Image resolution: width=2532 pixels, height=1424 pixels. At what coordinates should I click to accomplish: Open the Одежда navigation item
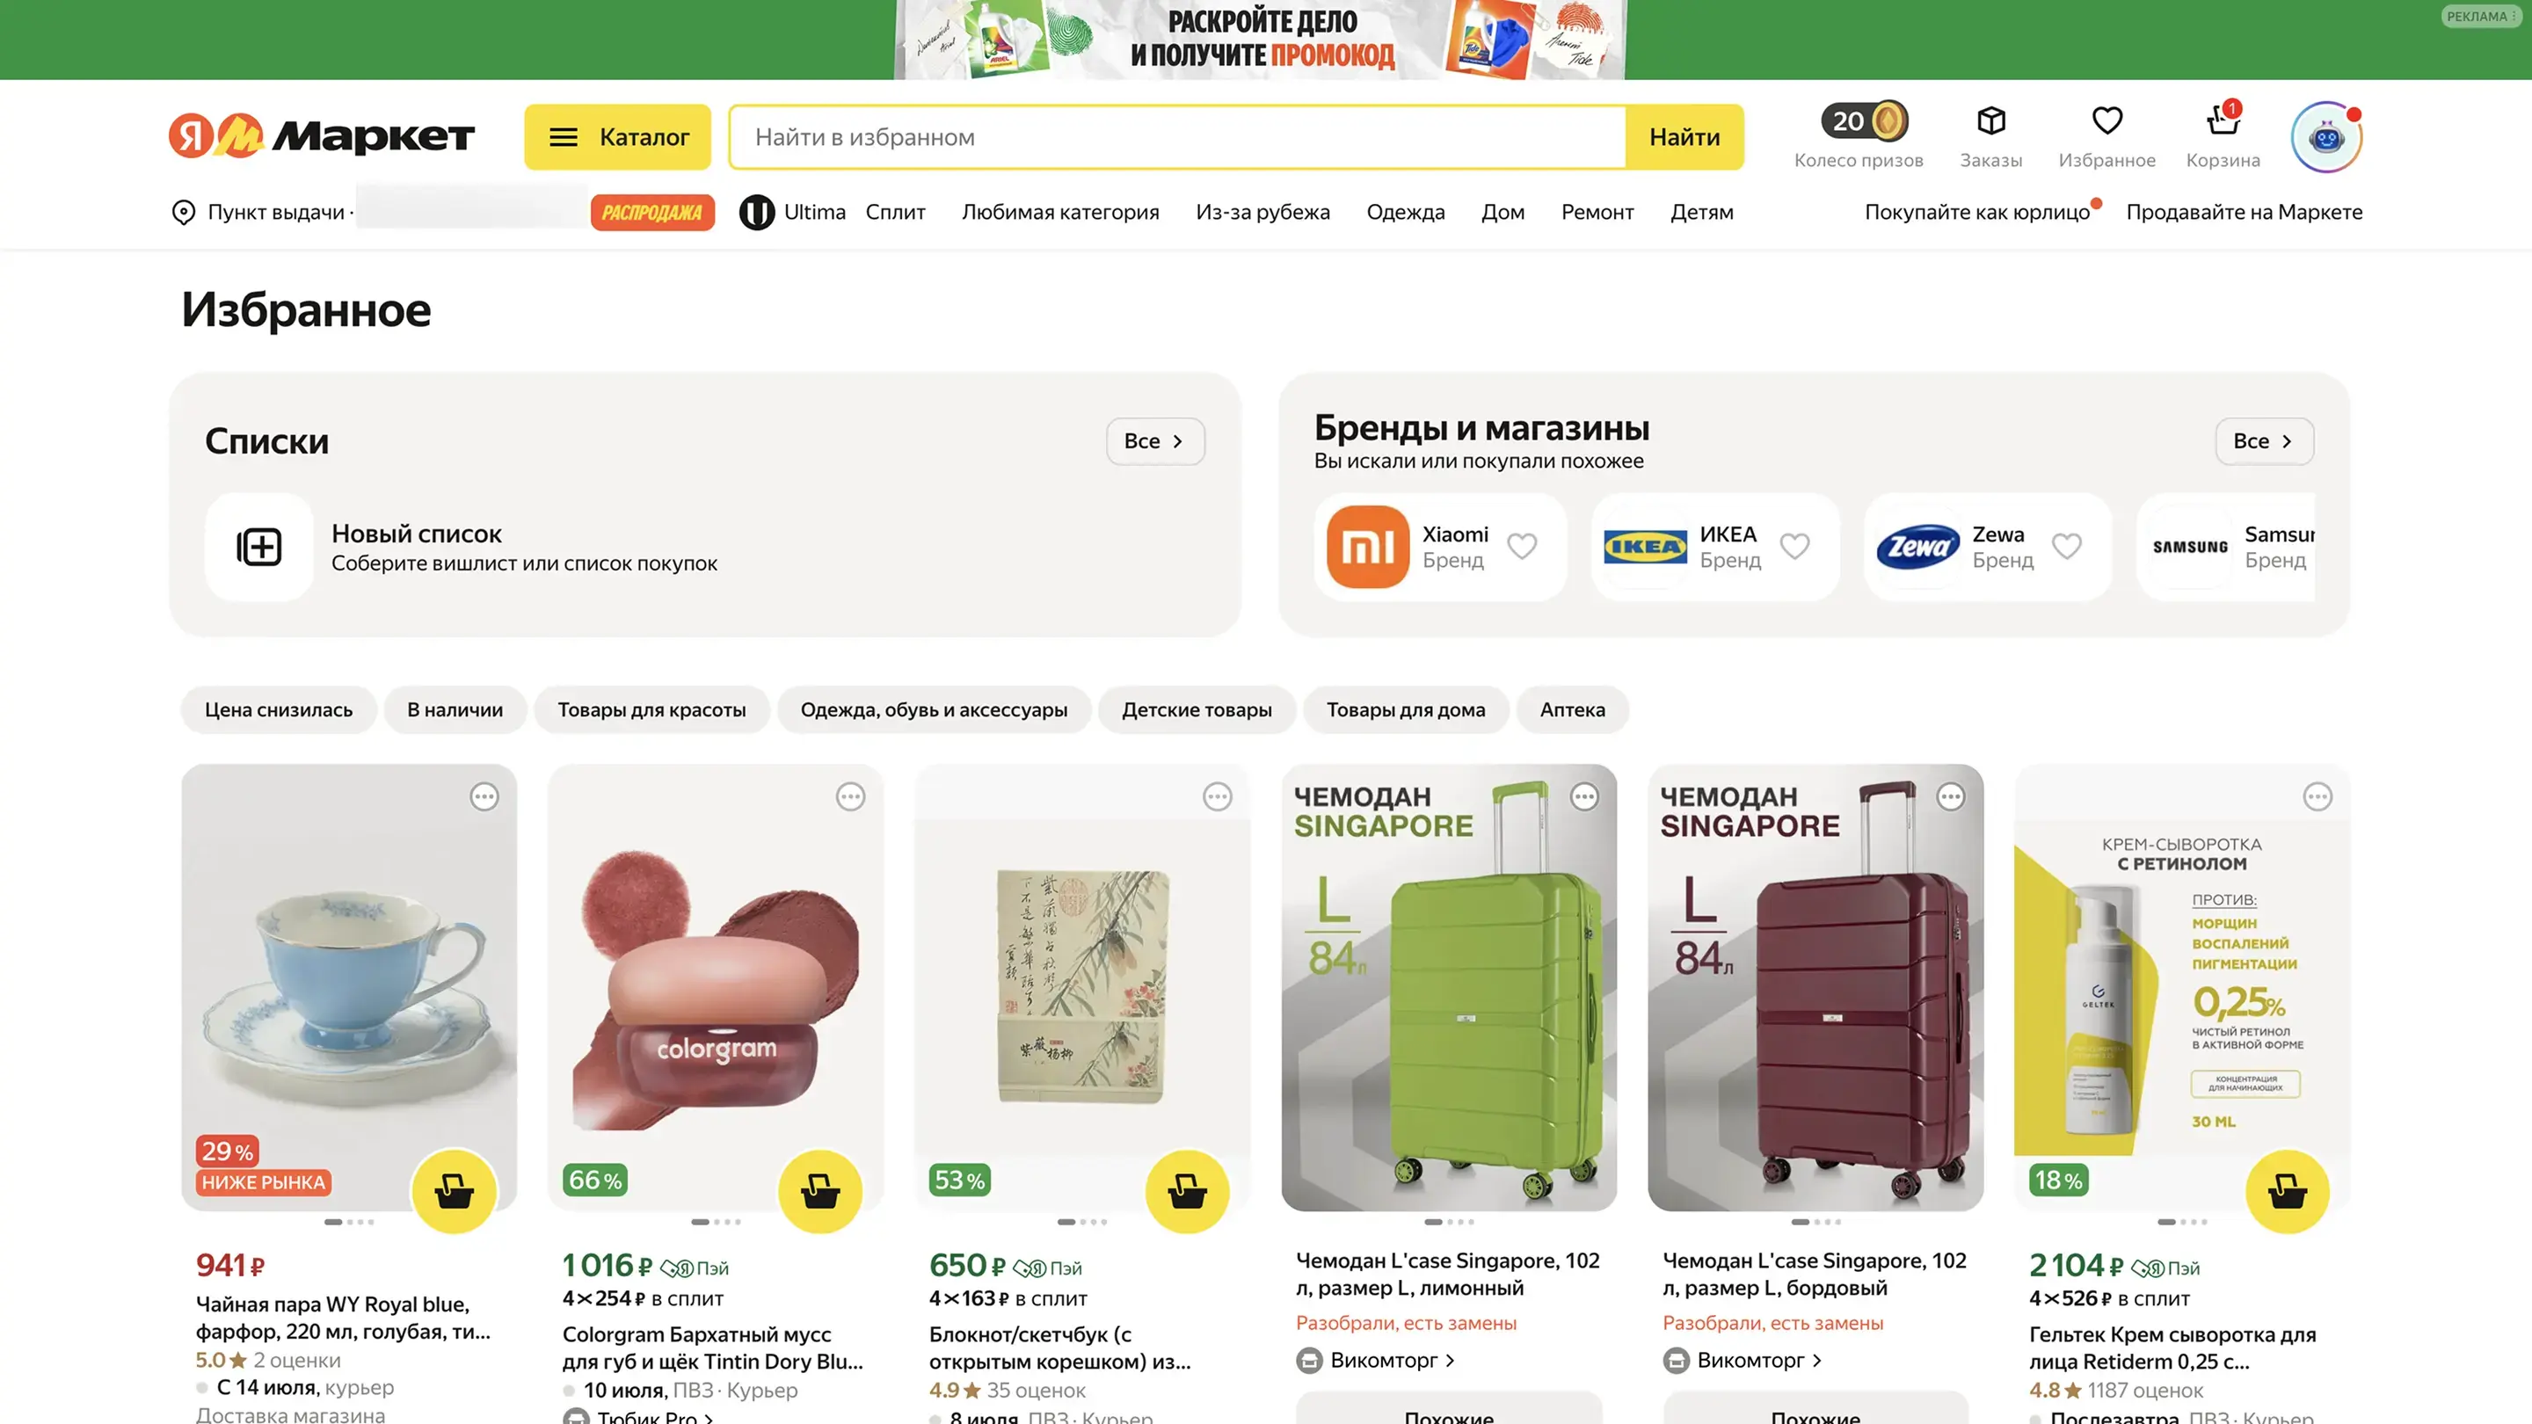tap(1406, 212)
